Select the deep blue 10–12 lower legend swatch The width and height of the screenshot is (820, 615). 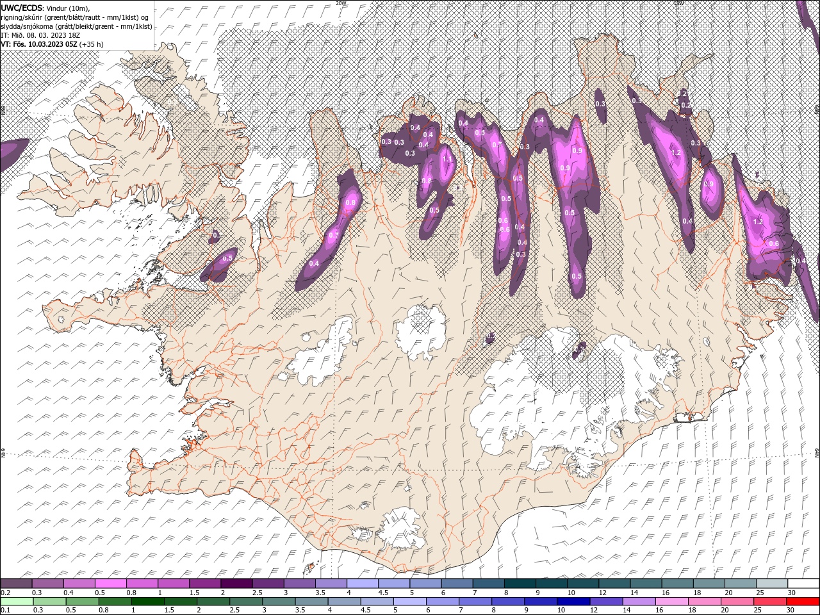573,602
